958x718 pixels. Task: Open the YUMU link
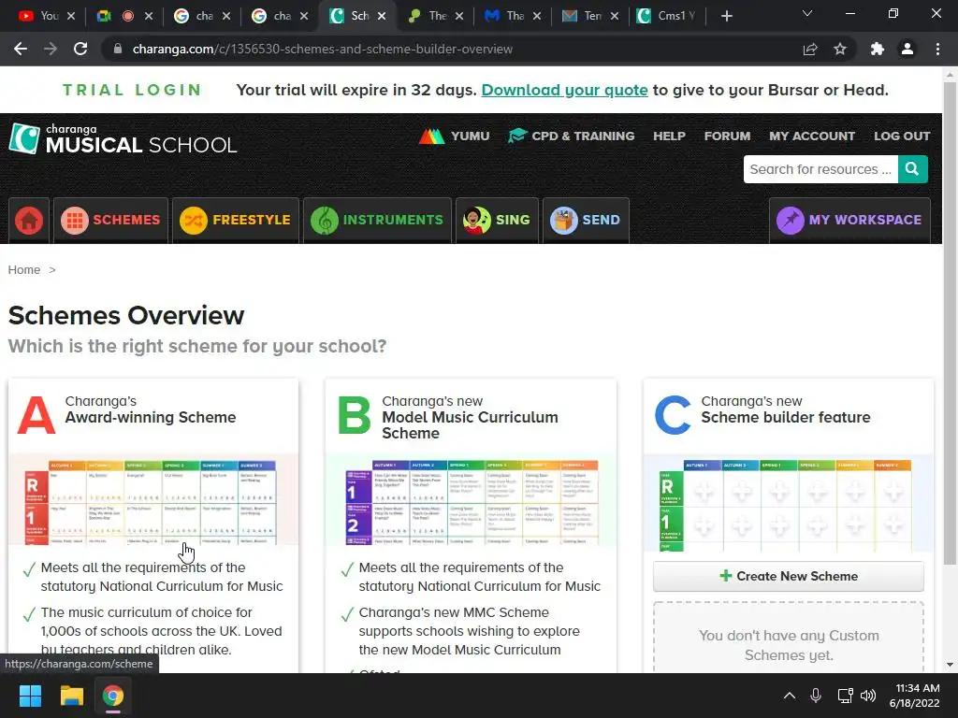454,136
